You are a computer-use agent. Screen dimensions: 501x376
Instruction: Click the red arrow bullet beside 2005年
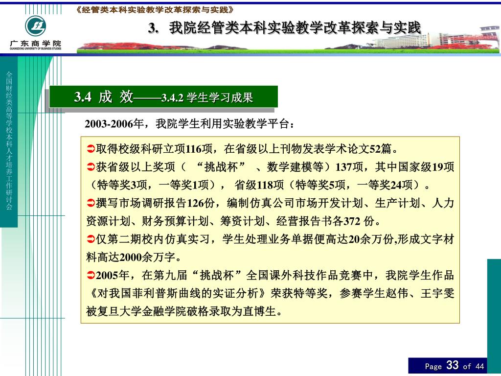91,275
